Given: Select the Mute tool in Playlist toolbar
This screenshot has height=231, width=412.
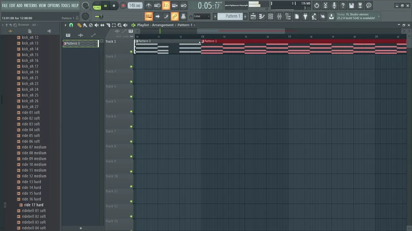Looking at the screenshot, I should point(97,25).
